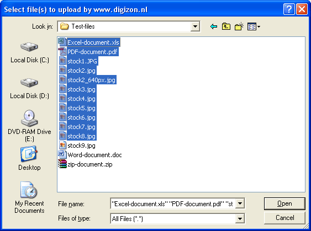Viewport: 311px width, 231px height.
Task: Open My Recent Documents
Action: (x=29, y=197)
